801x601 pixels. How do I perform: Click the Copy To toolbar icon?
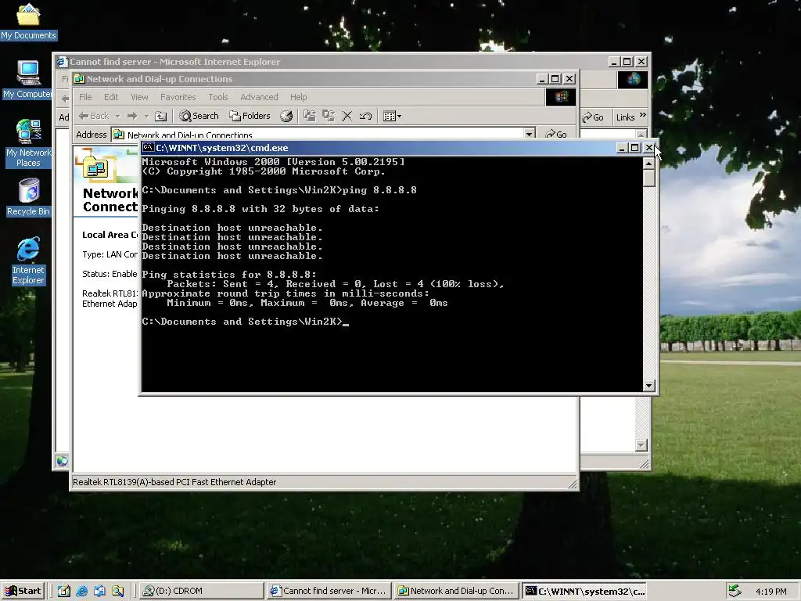point(328,116)
